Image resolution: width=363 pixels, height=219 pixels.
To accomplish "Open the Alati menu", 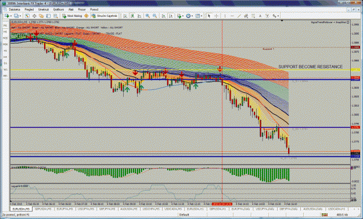I will tap(71, 10).
